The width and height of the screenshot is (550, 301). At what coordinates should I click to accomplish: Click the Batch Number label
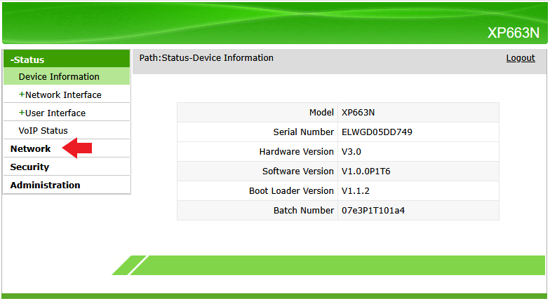[304, 210]
